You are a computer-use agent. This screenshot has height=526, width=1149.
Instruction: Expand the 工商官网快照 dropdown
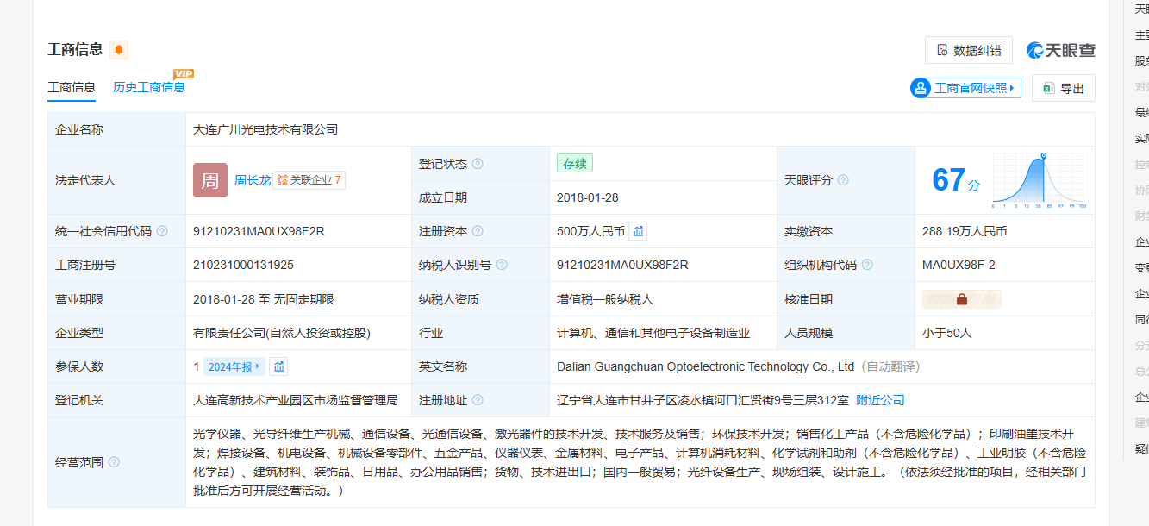click(965, 88)
